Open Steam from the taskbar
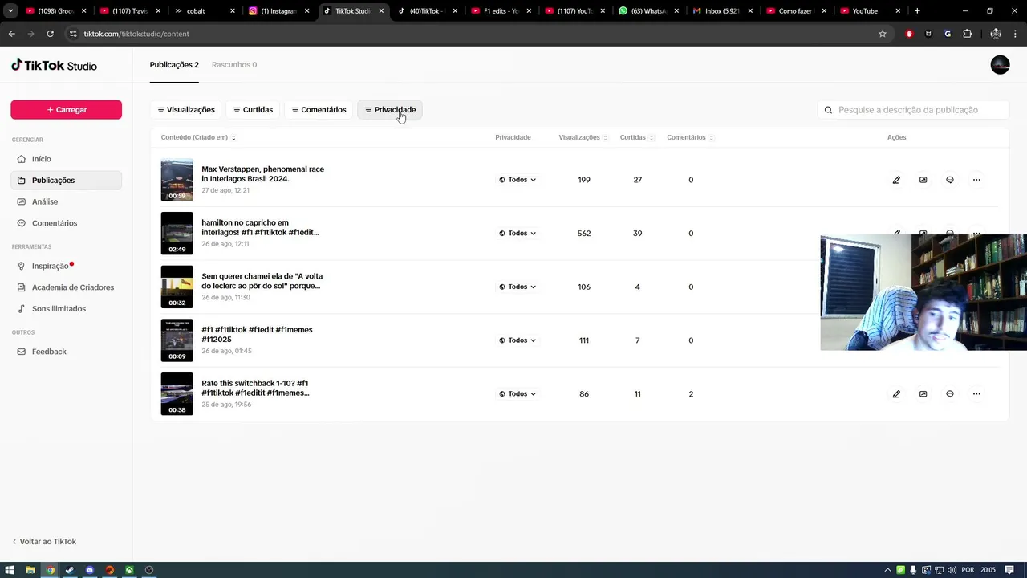Screen dimensions: 1027x578 (x=70, y=570)
